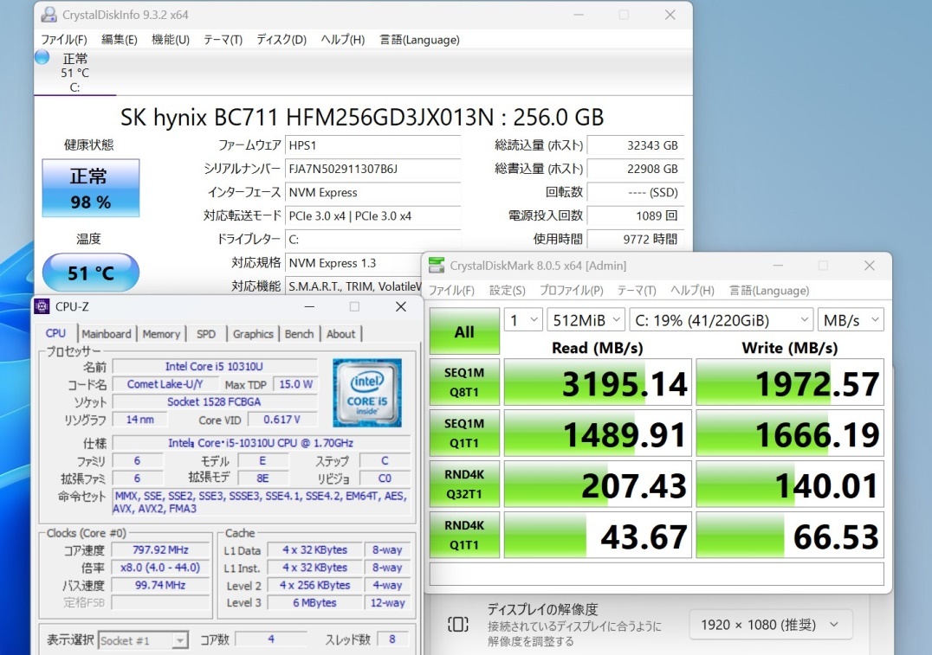Click the CPU-Z app icon in title bar
The width and height of the screenshot is (932, 655).
42,306
